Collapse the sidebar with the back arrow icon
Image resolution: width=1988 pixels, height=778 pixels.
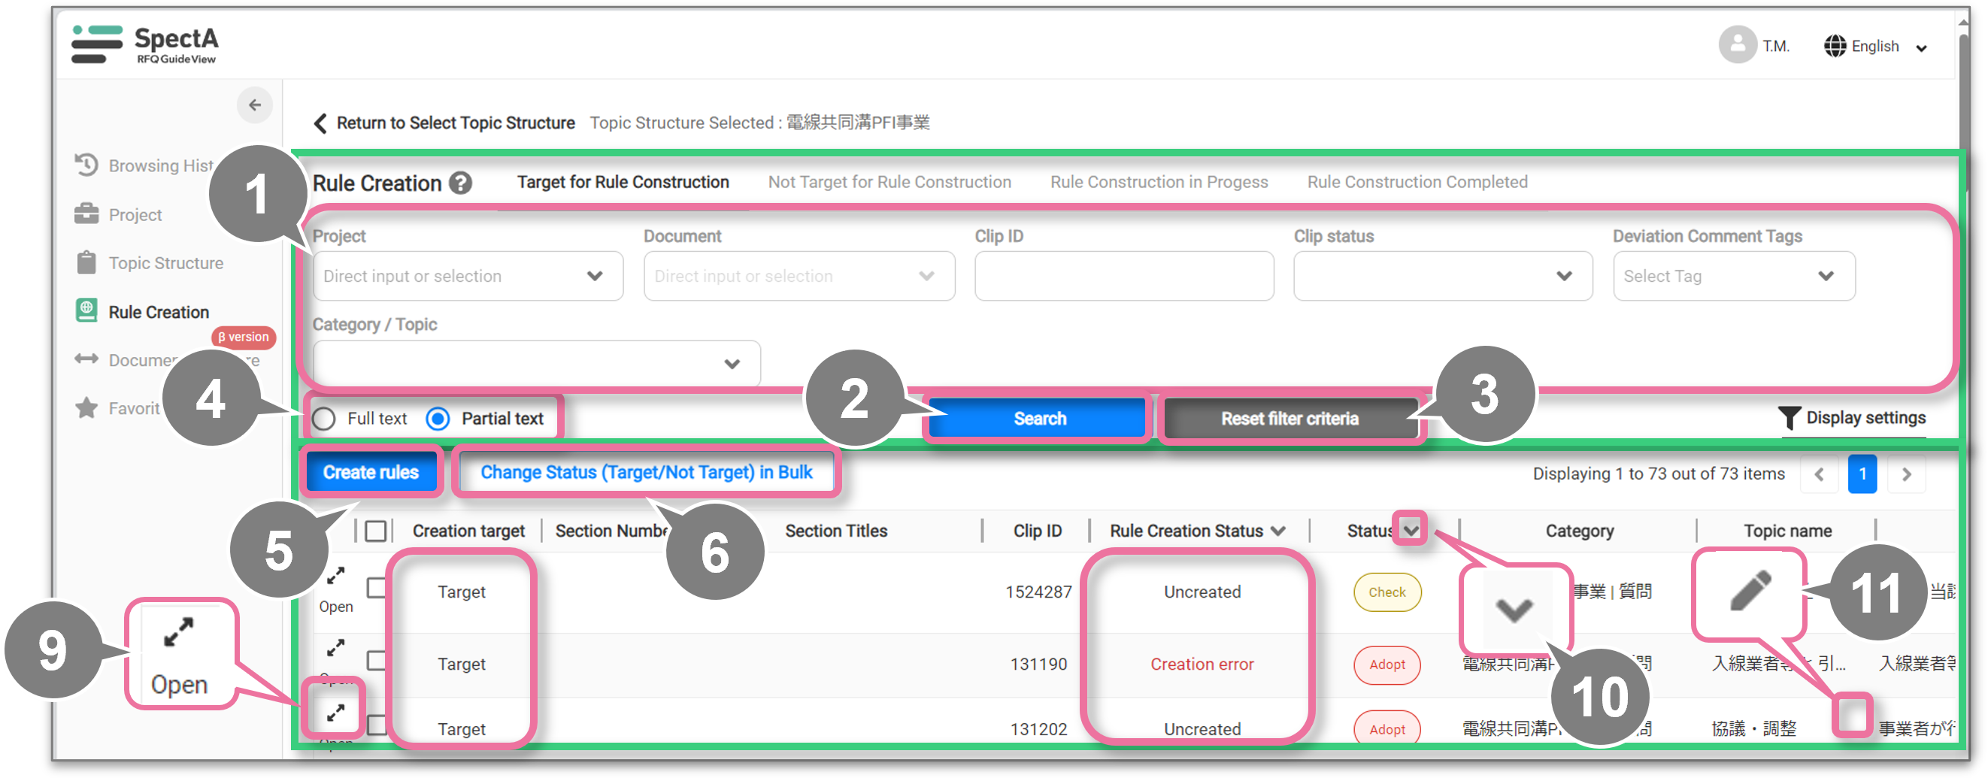[x=255, y=105]
